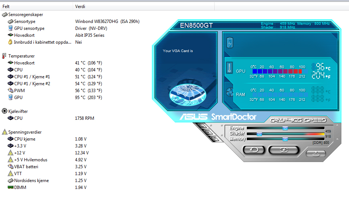This screenshot has width=349, height=221.
Task: Open SmartDoctor help question mark button
Action: 214,139
